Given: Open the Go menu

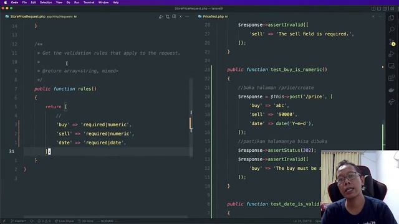Looking at the screenshot, I should click(68, 2).
